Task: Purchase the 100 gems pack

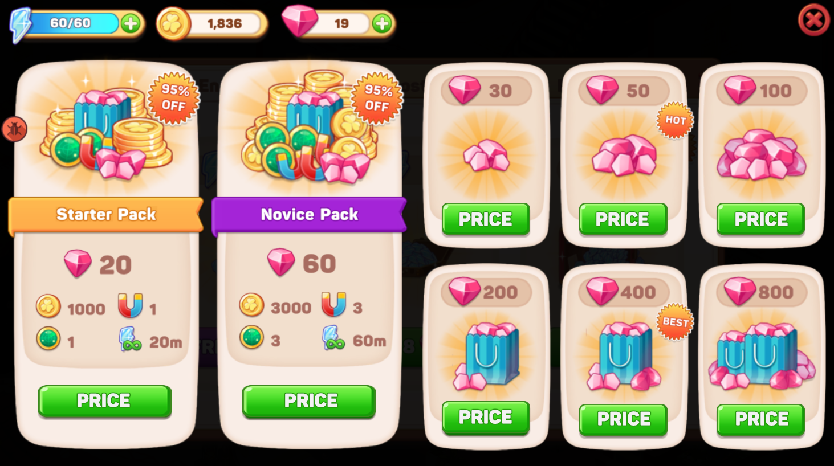Action: pos(760,219)
